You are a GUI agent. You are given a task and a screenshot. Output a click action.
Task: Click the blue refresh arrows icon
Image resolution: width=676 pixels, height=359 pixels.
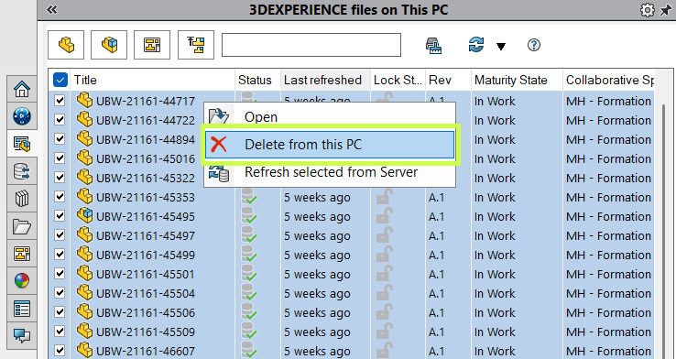click(476, 45)
